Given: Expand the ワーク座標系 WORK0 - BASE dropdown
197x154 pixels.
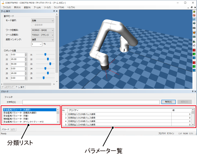Looking at the screenshot, I should 43,30.
